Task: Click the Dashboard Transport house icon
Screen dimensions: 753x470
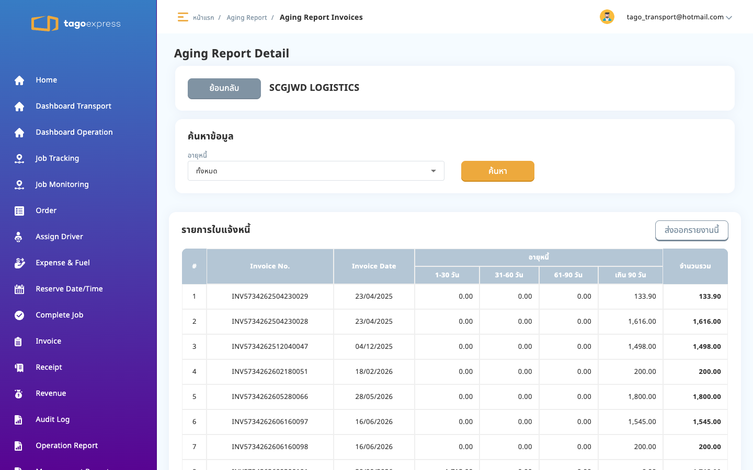Action: click(x=19, y=107)
